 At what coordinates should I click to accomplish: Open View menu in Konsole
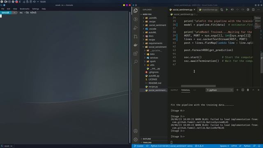[15, 9]
